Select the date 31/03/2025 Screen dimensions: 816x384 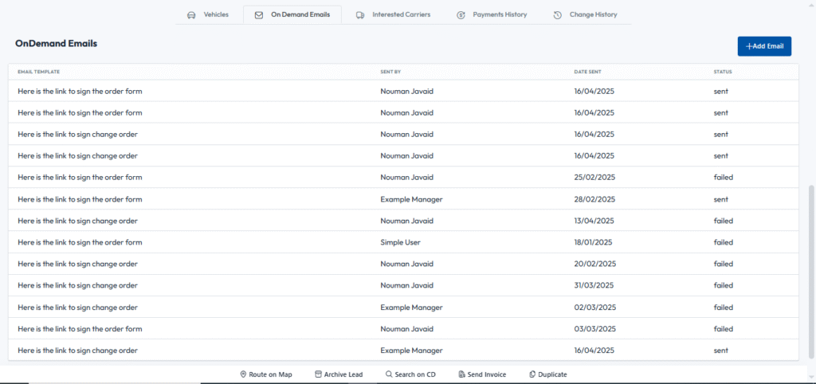click(x=594, y=286)
